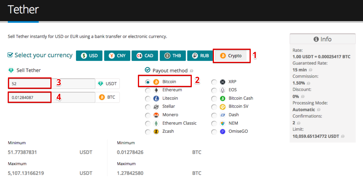
Task: Click the USDT sell amount field
Action: point(52,84)
